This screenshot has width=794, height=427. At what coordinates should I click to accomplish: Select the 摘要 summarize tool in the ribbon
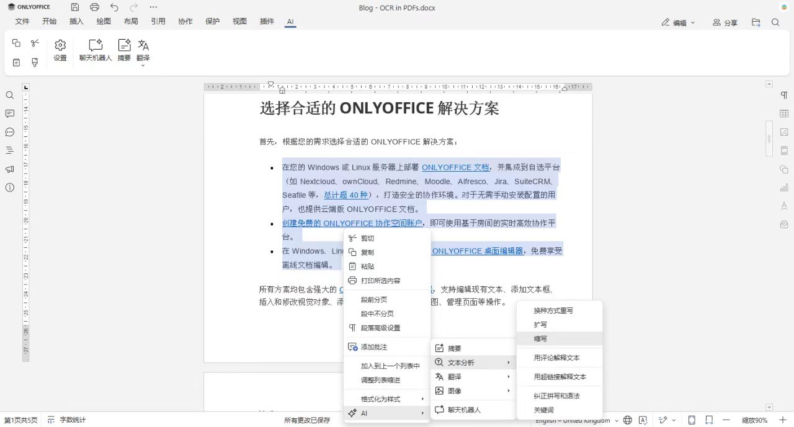[x=123, y=50]
